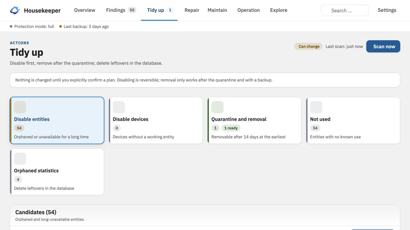Click the icon tile on Disable entities card
The height and width of the screenshot is (230, 410).
[20, 107]
